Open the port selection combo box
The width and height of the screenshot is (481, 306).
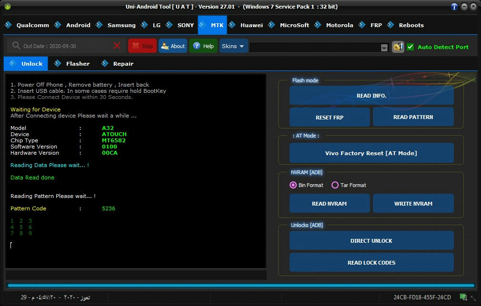click(319, 48)
